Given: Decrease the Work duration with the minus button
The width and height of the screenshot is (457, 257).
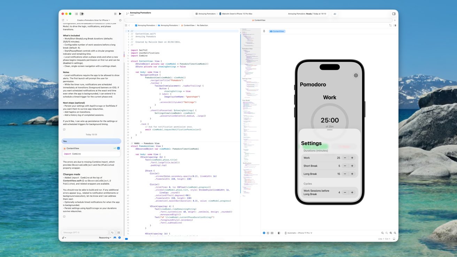Looking at the screenshot, I should click(345, 157).
